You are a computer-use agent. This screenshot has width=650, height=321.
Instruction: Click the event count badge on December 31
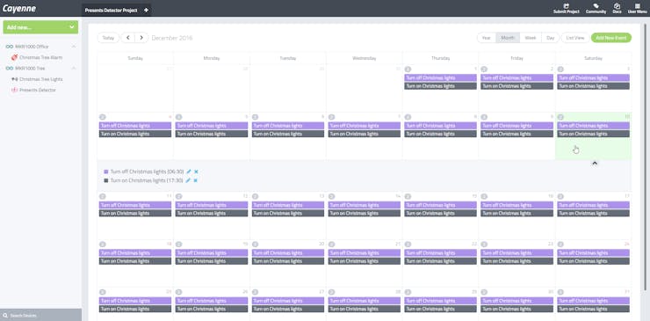(x=560, y=292)
